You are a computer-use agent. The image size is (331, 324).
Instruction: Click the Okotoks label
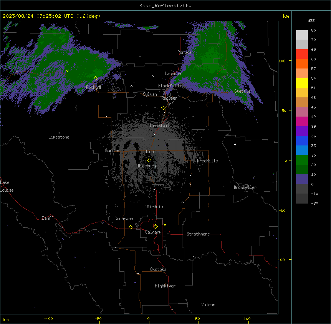click(158, 269)
